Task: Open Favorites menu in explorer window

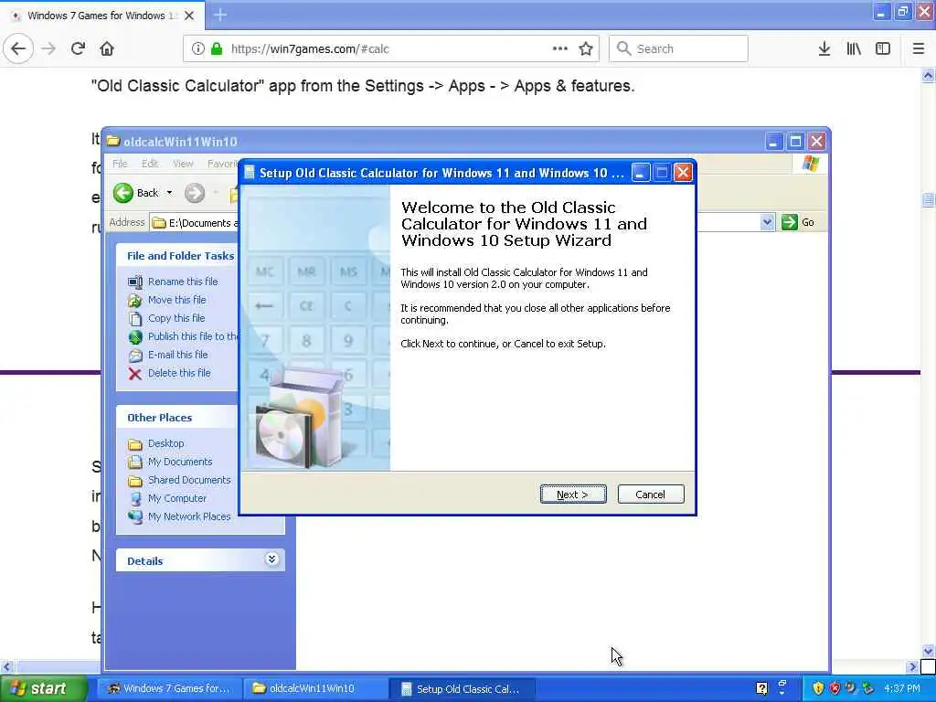Action: [x=222, y=164]
